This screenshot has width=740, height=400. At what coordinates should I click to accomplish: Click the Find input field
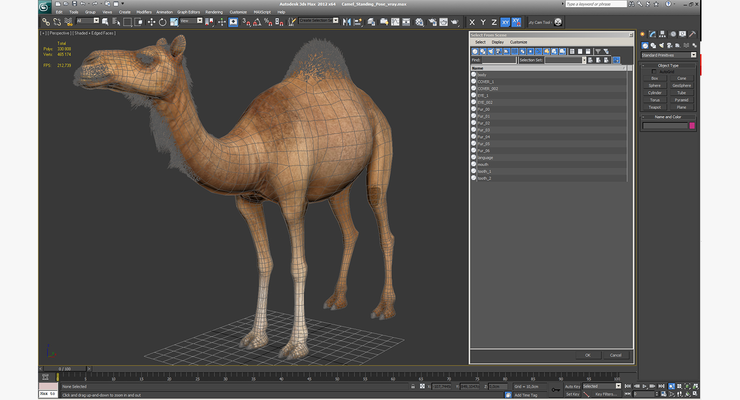(499, 60)
